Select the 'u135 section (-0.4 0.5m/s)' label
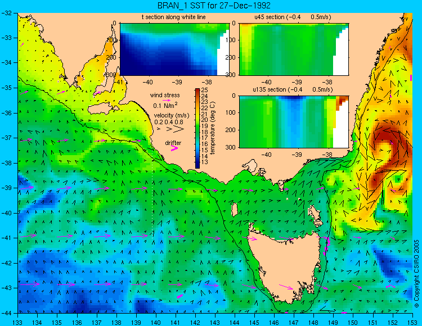Image resolution: width=422 pixels, height=326 pixels. [293, 89]
